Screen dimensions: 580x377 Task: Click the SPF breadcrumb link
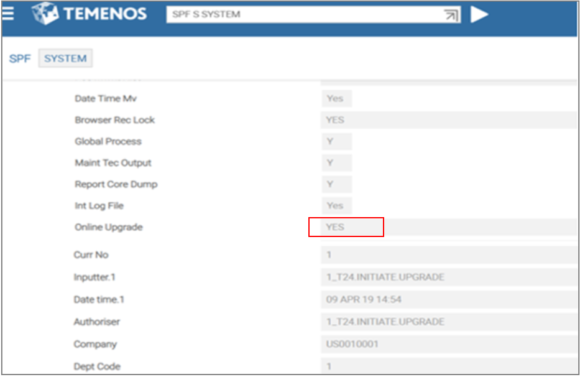tap(19, 58)
